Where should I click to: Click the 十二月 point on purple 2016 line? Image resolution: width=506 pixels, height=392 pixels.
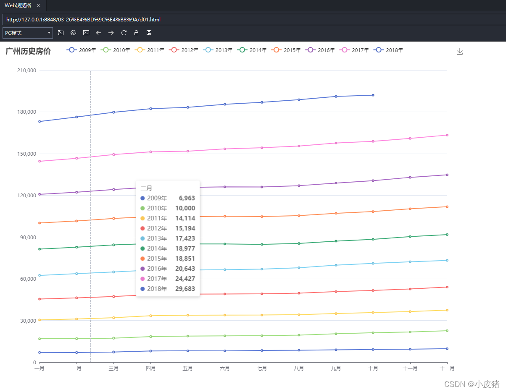(x=447, y=175)
